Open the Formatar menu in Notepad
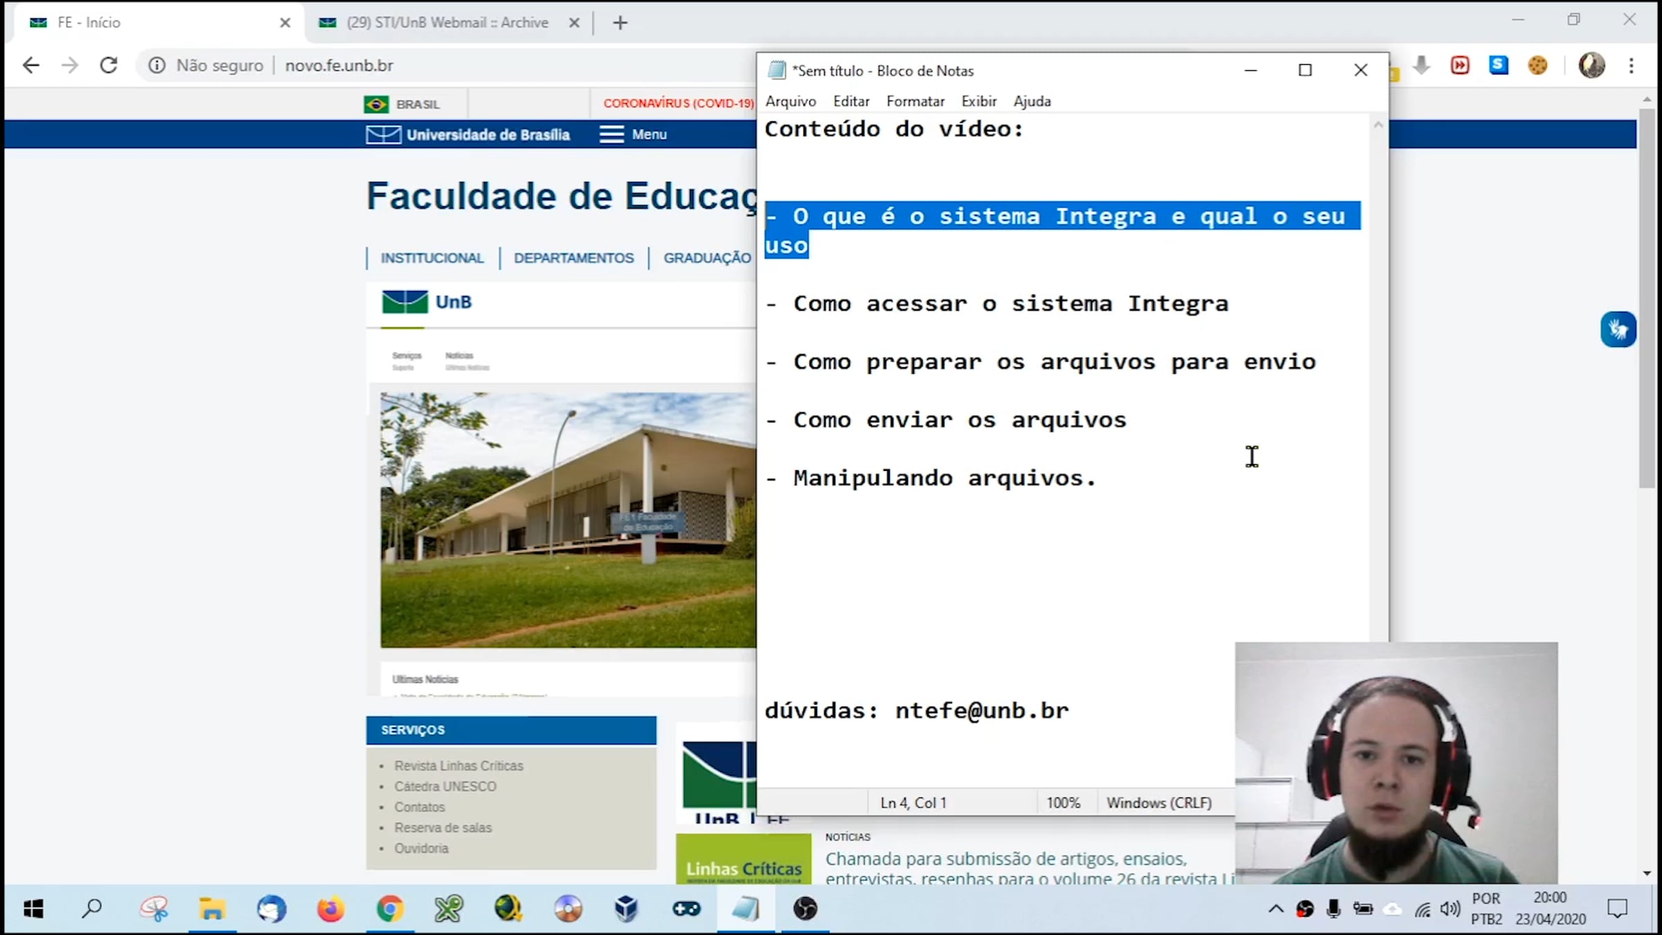This screenshot has width=1662, height=935. point(915,101)
